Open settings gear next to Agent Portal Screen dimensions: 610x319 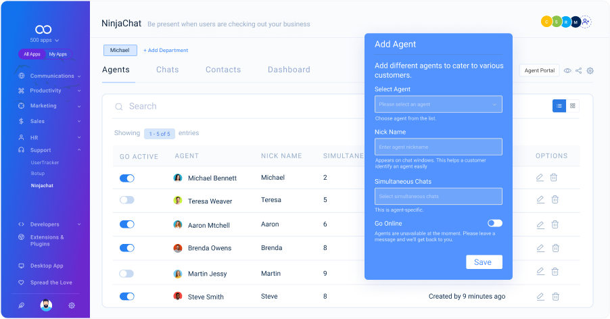tap(590, 70)
